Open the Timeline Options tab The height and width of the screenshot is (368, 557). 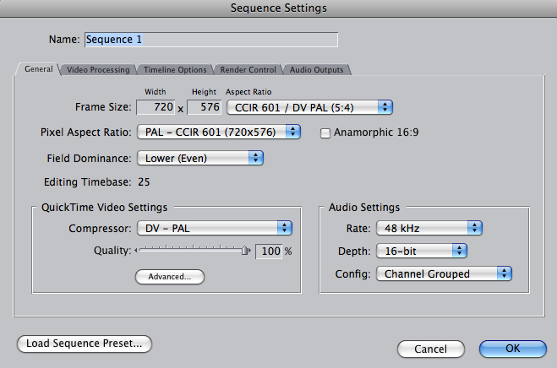pyautogui.click(x=174, y=70)
